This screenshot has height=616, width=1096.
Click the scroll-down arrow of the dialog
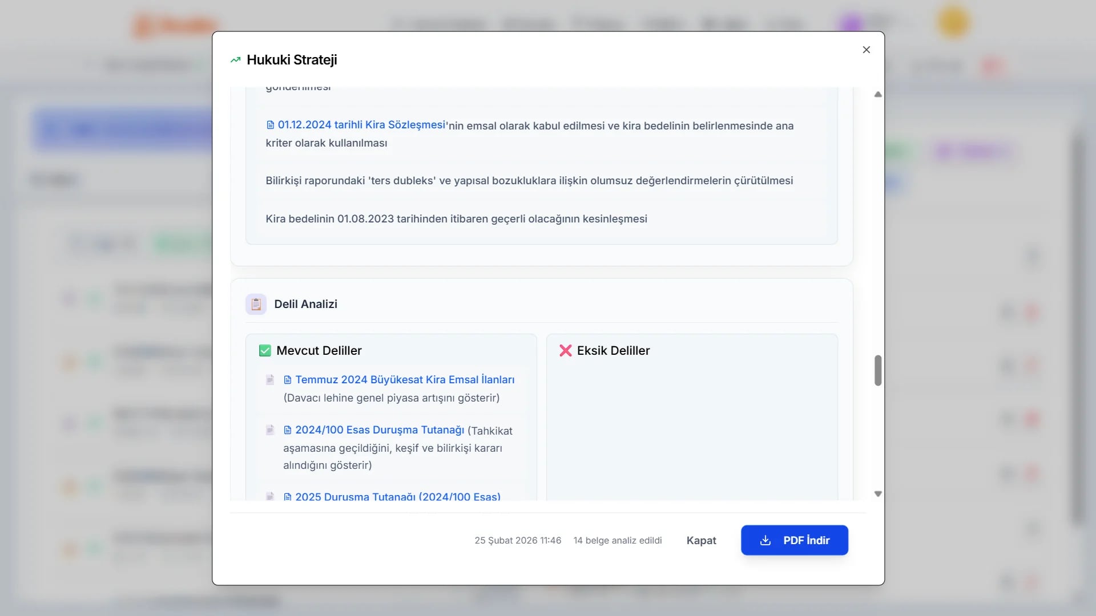pos(878,494)
